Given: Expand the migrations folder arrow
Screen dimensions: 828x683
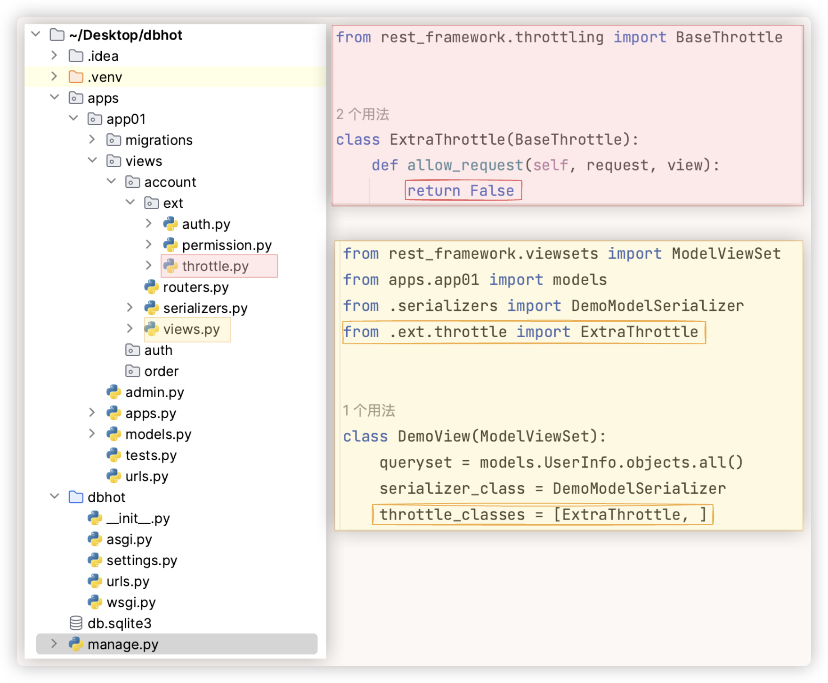Looking at the screenshot, I should click(92, 139).
